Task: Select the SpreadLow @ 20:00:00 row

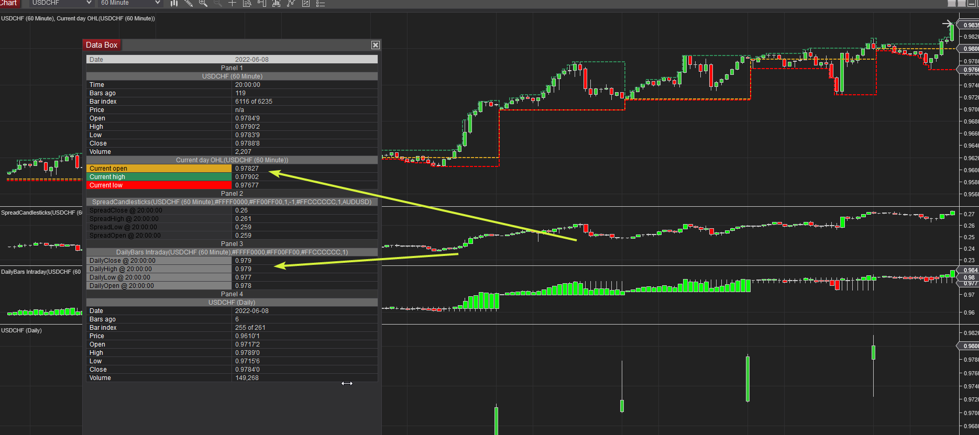Action: coord(232,227)
